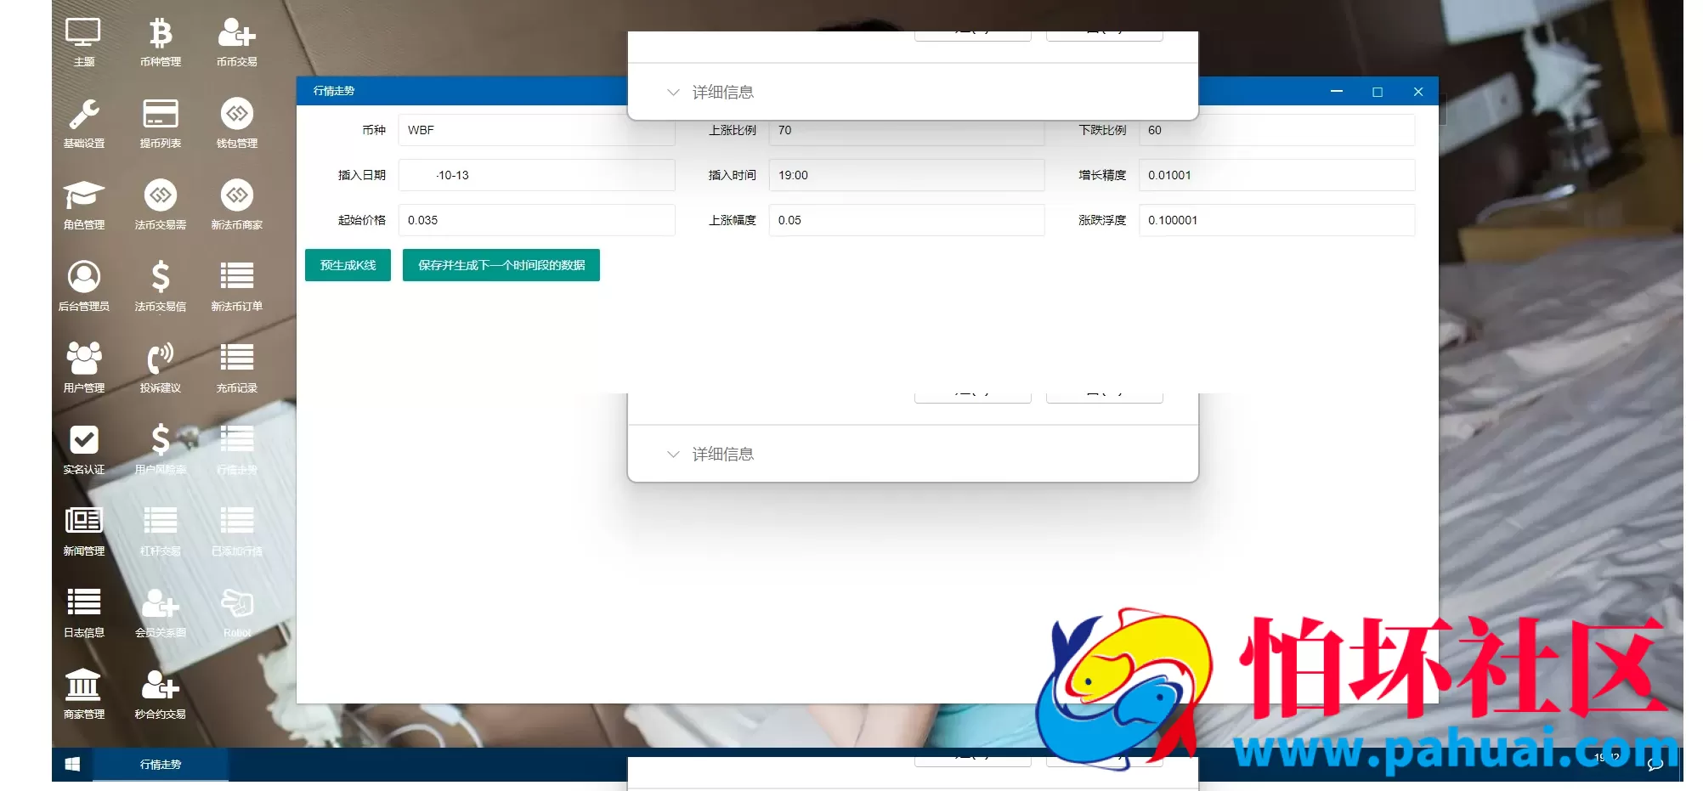This screenshot has width=1703, height=791.
Task: Click 插入日期 date field
Action: [x=537, y=175]
